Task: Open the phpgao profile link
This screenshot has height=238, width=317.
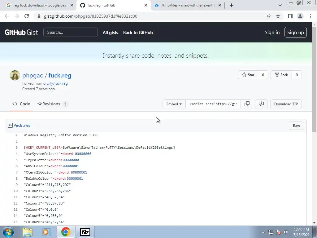Action: 33,75
